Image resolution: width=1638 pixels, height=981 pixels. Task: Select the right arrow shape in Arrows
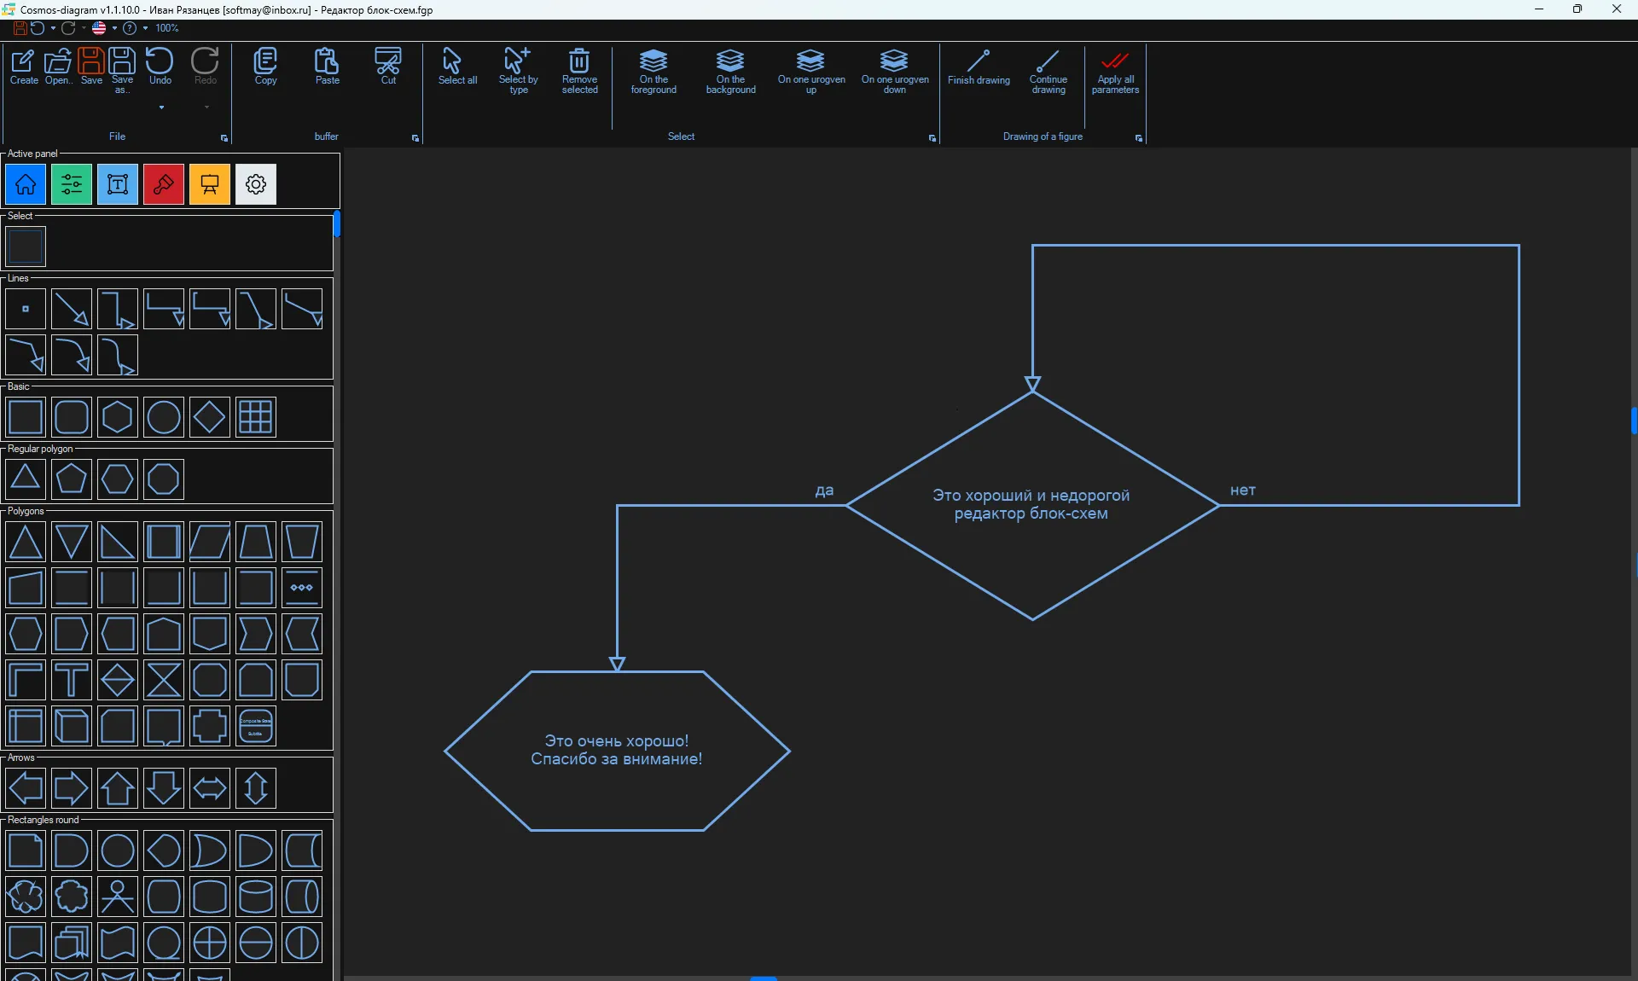[x=71, y=787]
